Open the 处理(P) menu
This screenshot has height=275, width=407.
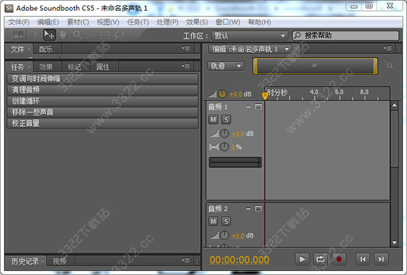[x=167, y=22]
